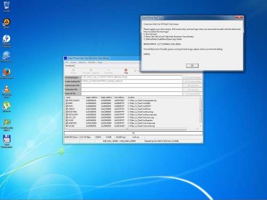Image resolution: width=267 pixels, height=200 pixels.
Task: Open the green circuit-board desktop shortcut
Action: click(6, 125)
